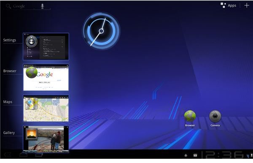This screenshot has width=253, height=163.
Task: Switch to the Settings recent app thumbnail
Action: coord(46,46)
